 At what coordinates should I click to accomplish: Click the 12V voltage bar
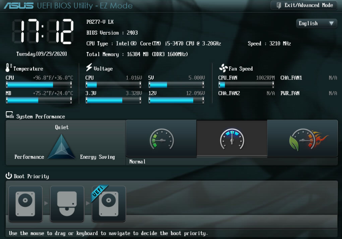177,100
